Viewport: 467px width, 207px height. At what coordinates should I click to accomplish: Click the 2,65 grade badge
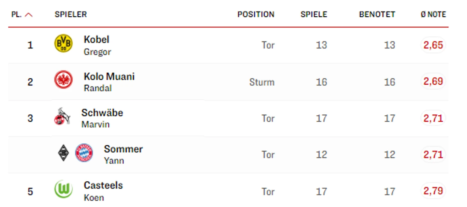point(433,45)
